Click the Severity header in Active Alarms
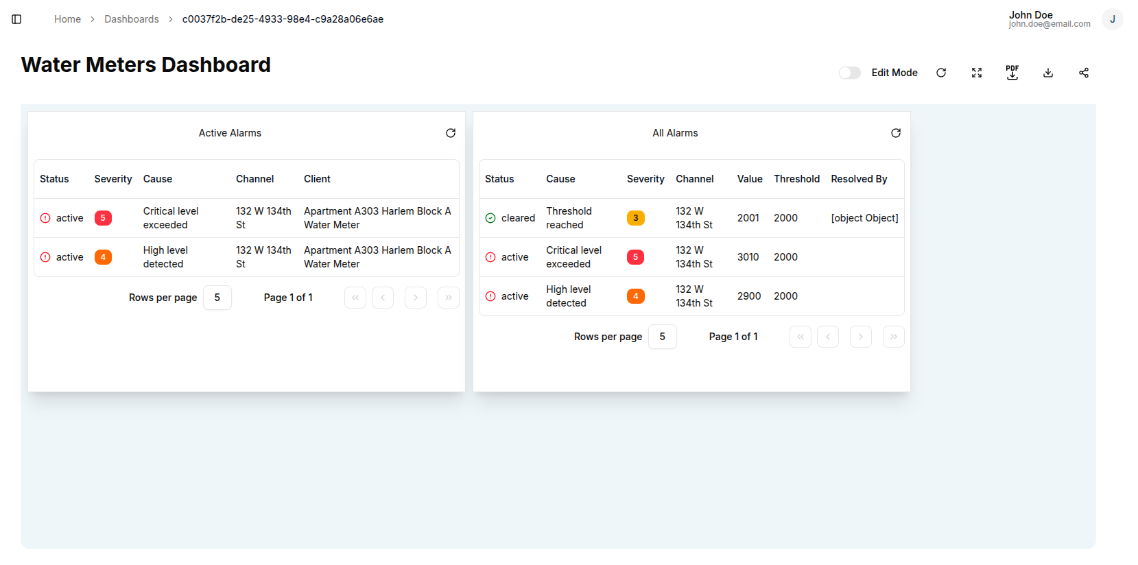 (113, 179)
